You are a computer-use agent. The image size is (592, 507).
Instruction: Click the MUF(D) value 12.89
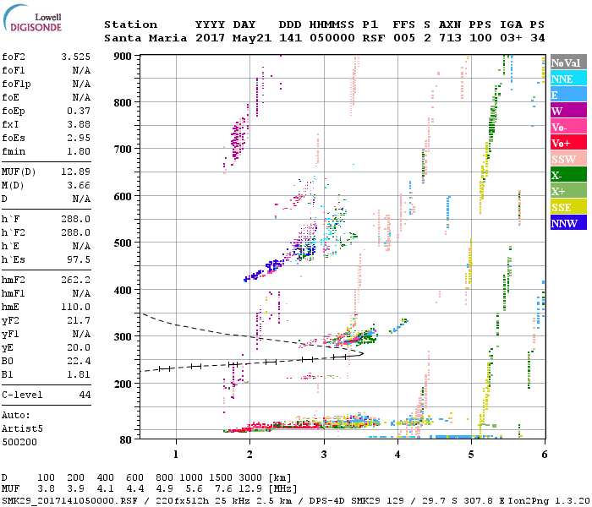(76, 172)
